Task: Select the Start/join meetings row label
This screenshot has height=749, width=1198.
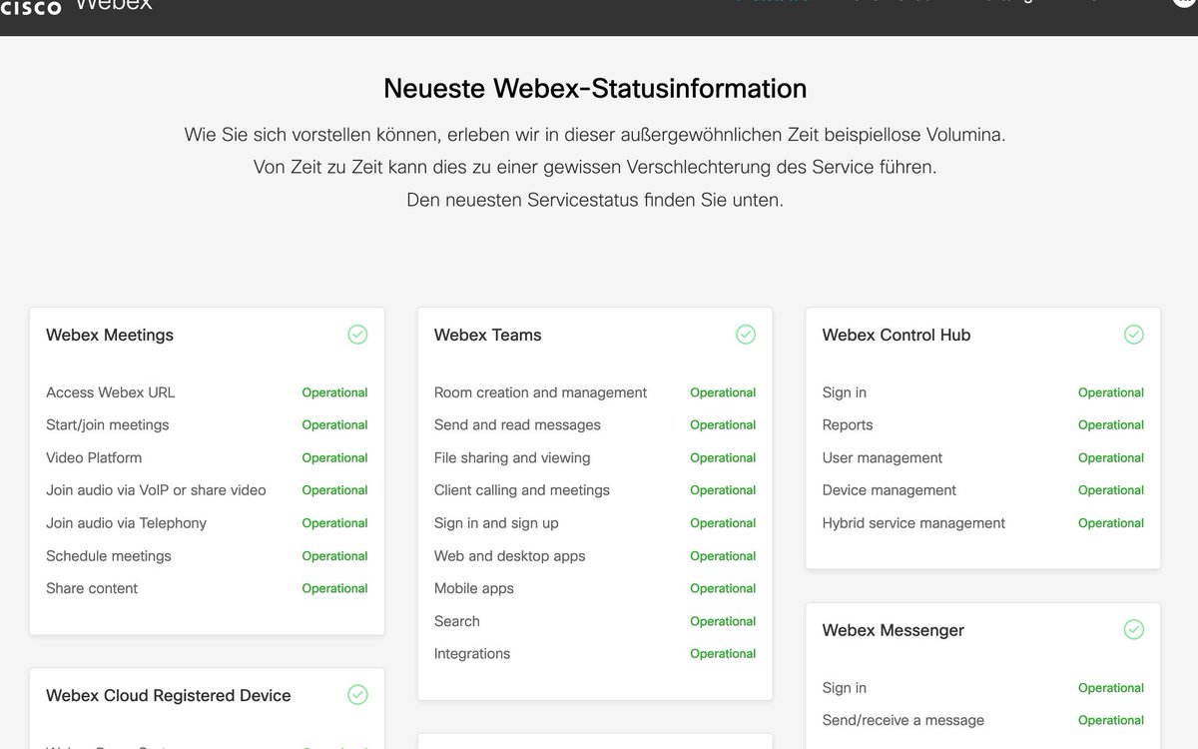Action: 108,425
